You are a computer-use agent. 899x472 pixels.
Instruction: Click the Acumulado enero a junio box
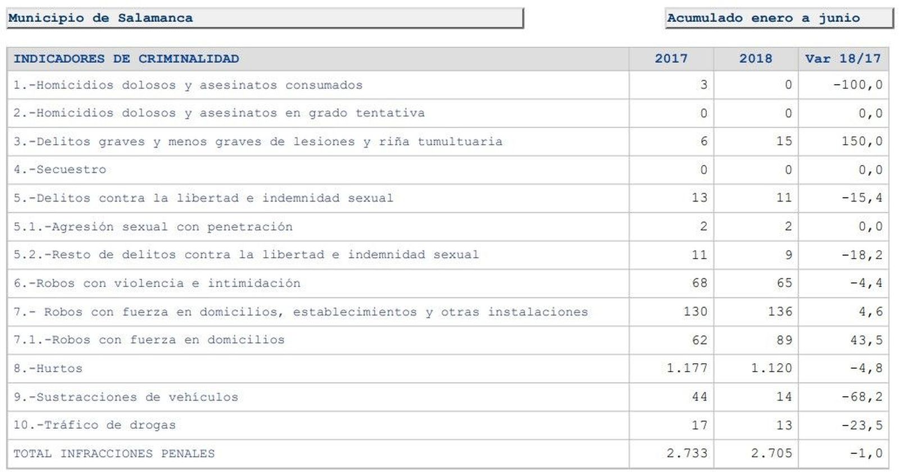click(778, 18)
